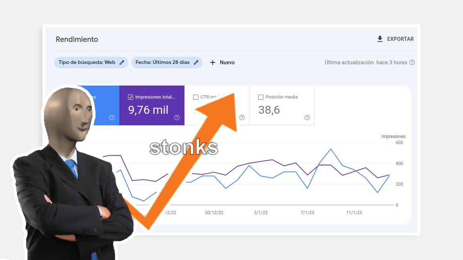Click the 200 axis value

tap(399, 184)
